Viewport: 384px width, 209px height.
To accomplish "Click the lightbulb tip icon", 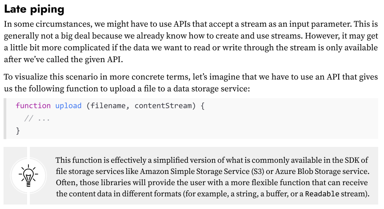I will [28, 176].
